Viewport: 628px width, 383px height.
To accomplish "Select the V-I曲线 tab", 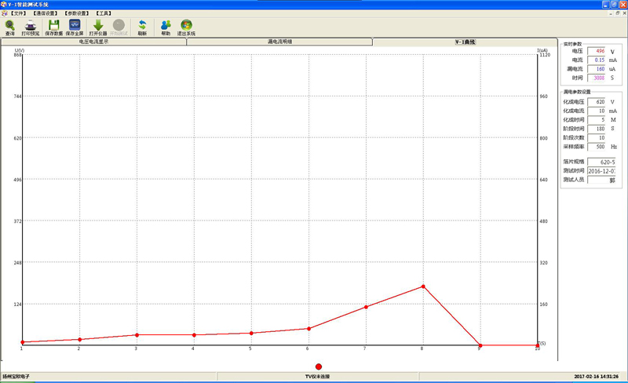I will click(464, 42).
